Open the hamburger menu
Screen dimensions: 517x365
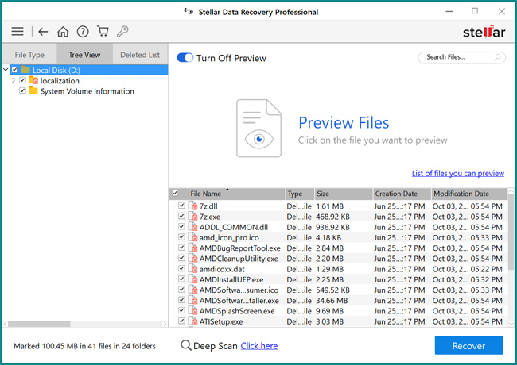click(17, 32)
